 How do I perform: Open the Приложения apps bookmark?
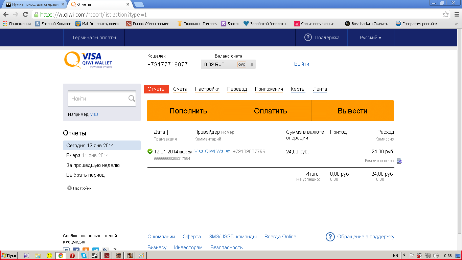pyautogui.click(x=17, y=24)
